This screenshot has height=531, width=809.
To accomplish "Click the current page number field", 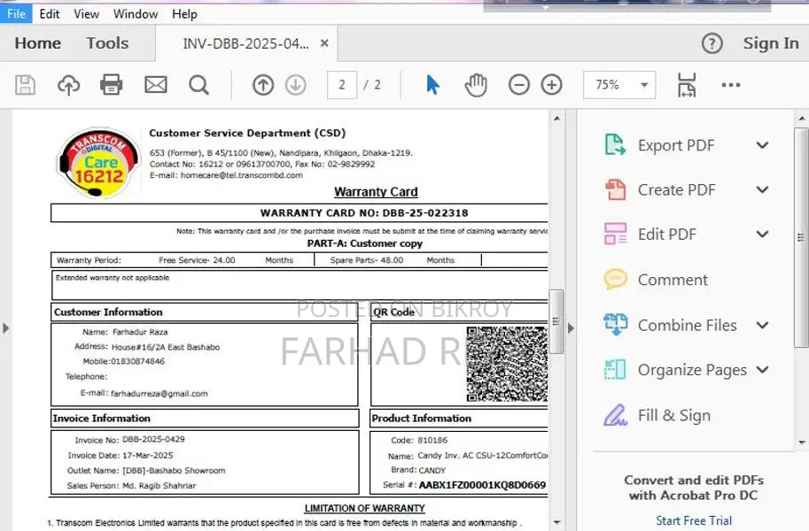I will [x=341, y=85].
